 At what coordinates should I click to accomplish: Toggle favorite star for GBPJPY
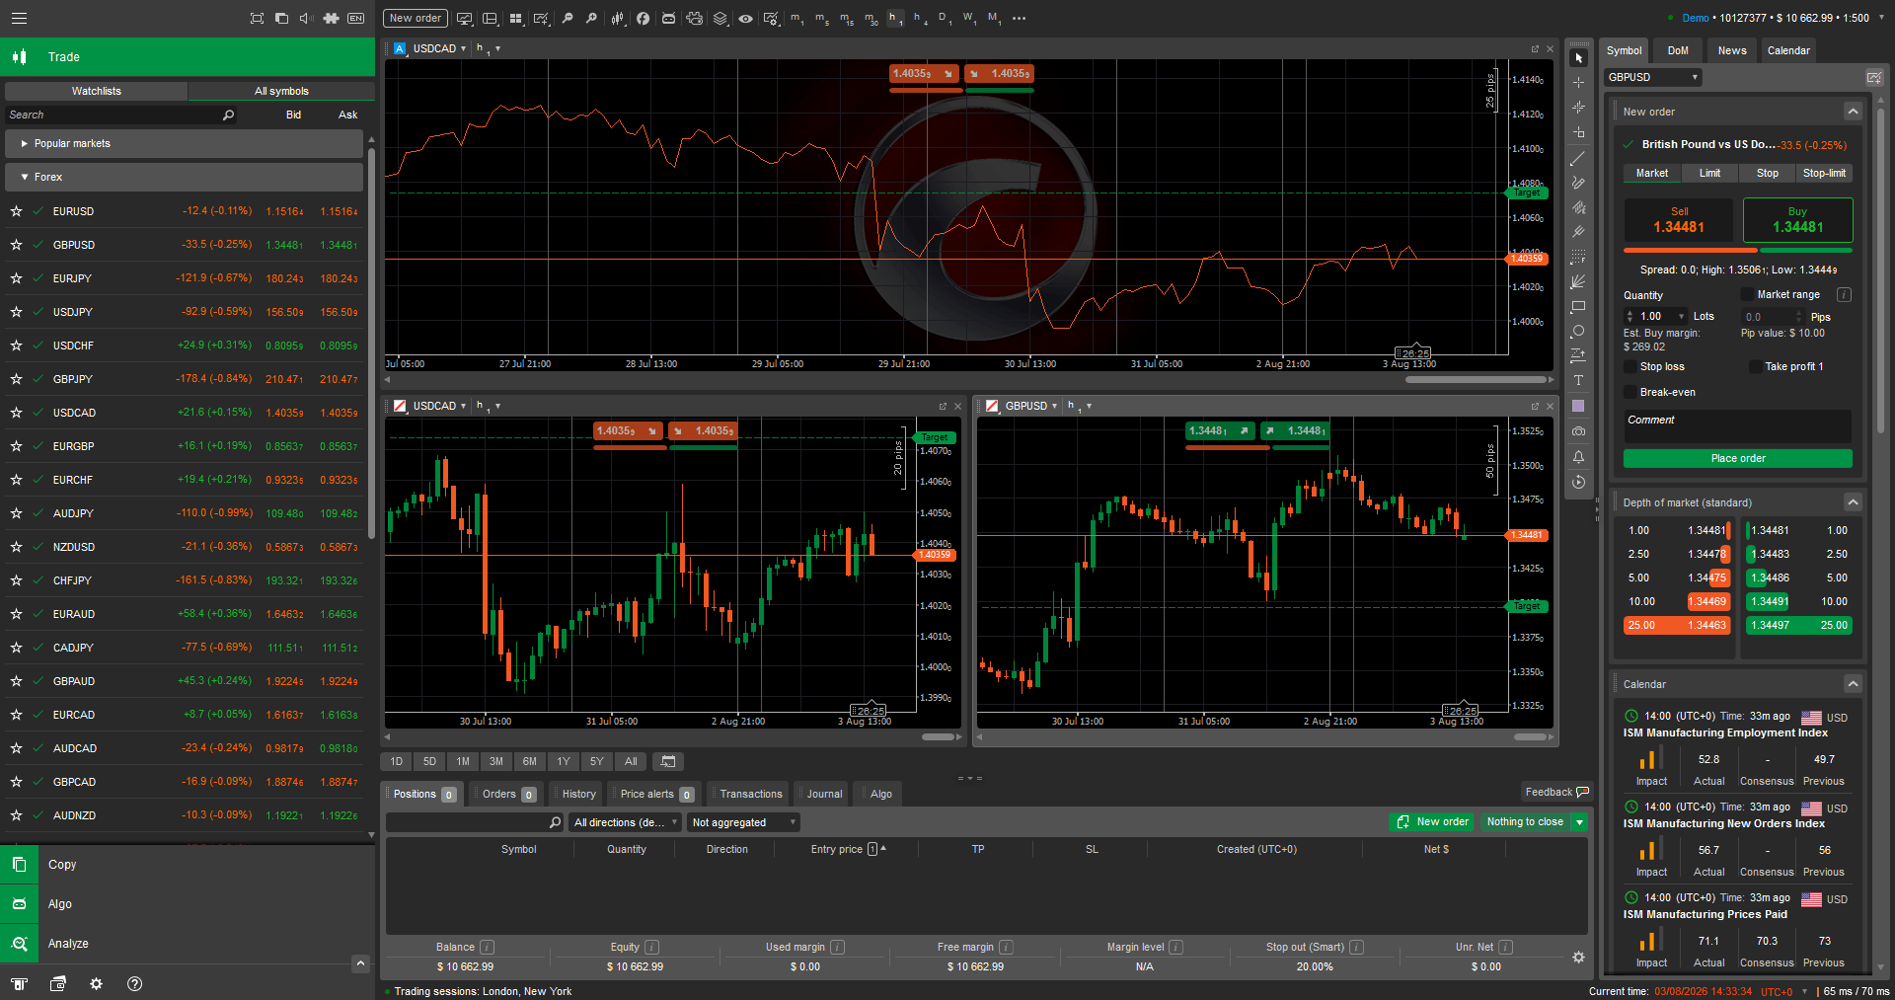coord(16,379)
